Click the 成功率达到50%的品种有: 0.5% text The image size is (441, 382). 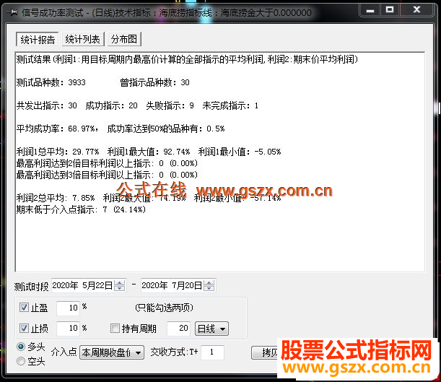166,129
